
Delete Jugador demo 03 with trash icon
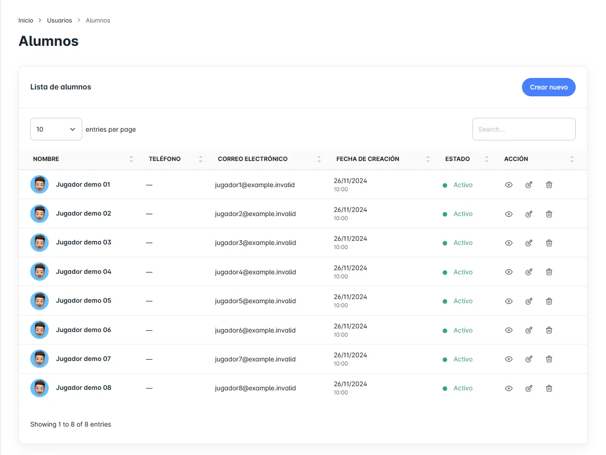point(549,243)
